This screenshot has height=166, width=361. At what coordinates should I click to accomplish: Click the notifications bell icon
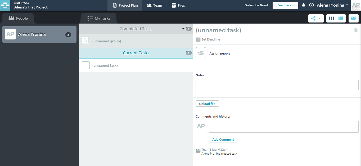304,5
